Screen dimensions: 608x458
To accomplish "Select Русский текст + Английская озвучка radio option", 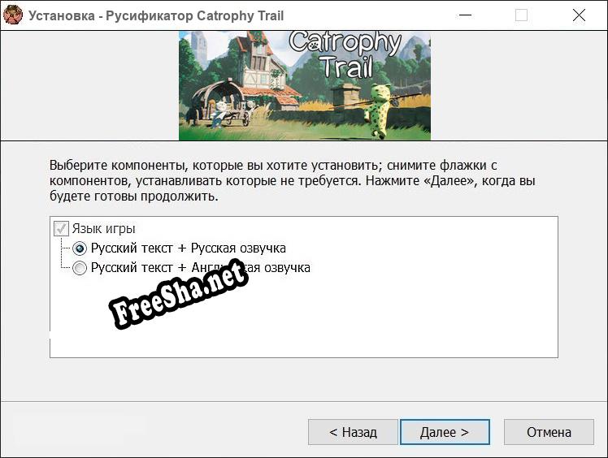I will pos(80,268).
